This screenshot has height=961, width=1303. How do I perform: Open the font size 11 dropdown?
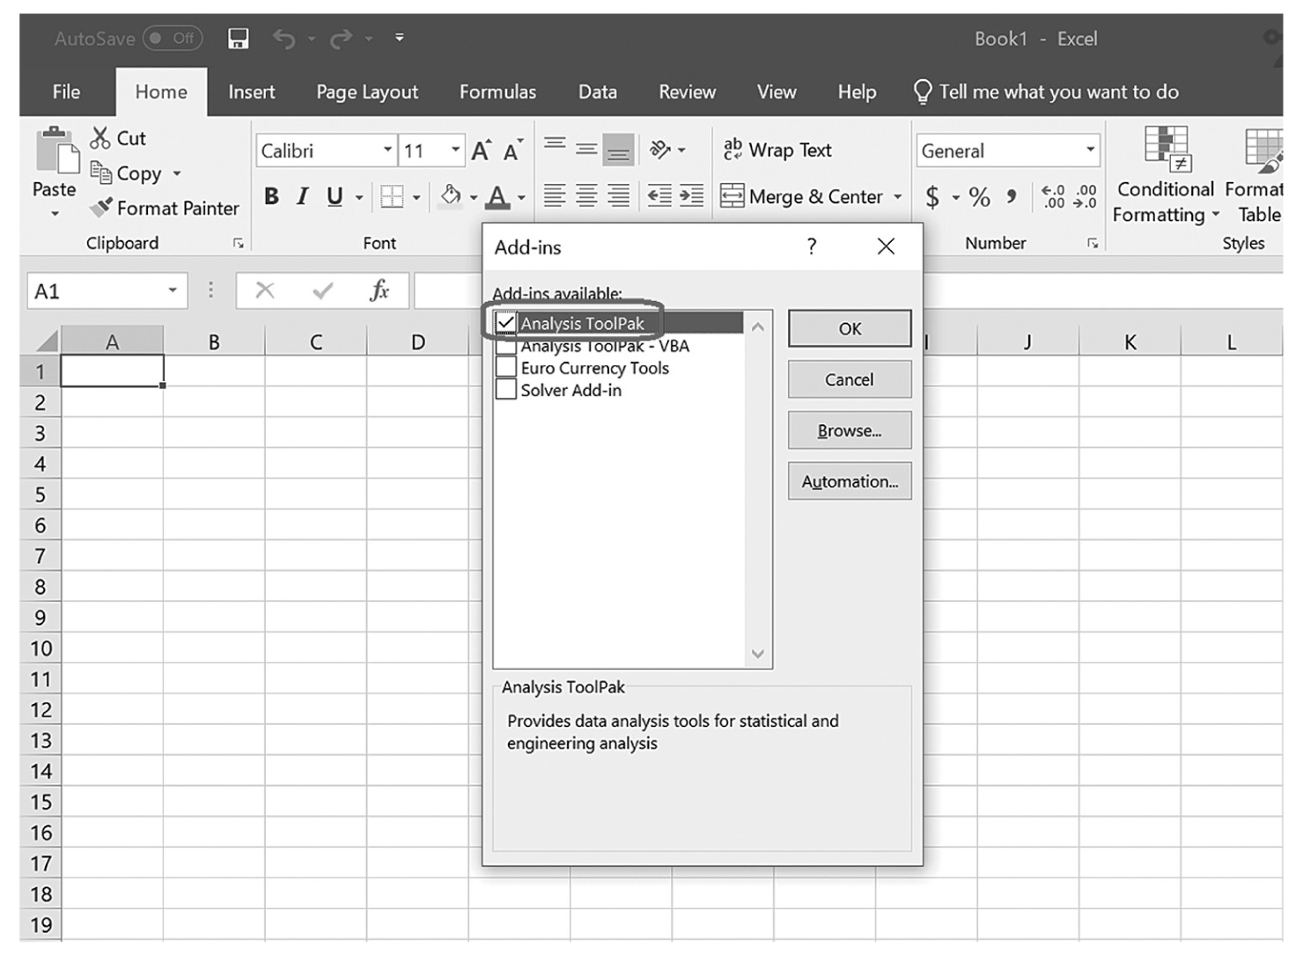(455, 150)
